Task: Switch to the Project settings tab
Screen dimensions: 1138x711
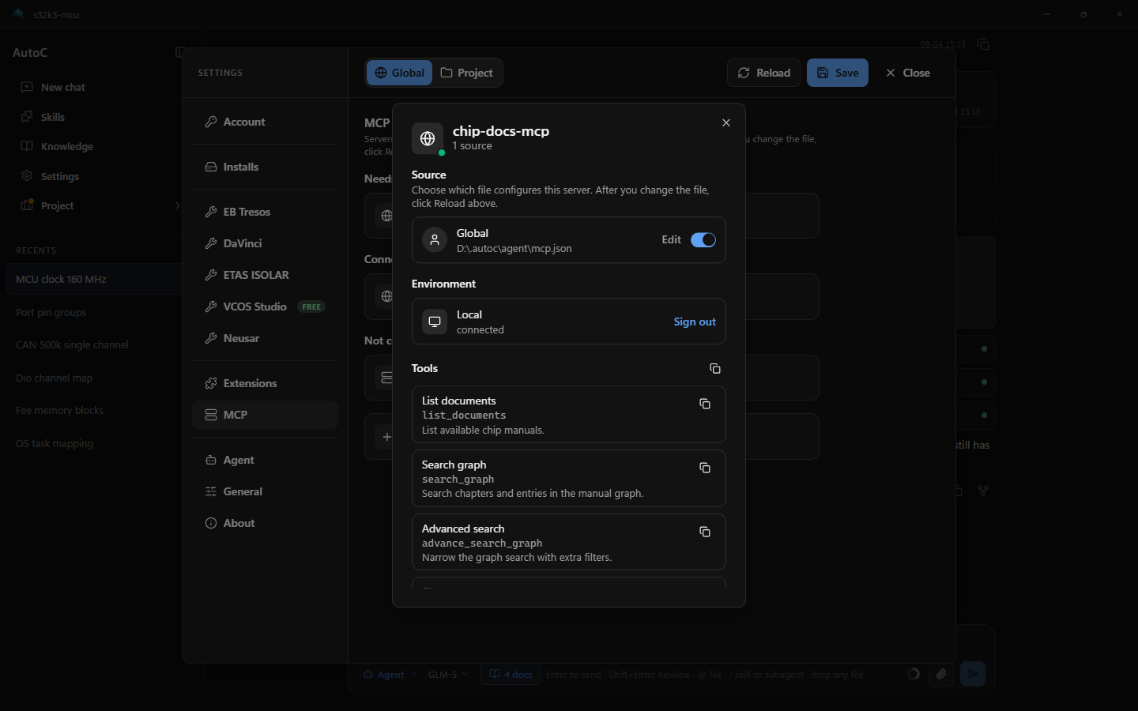Action: point(467,73)
